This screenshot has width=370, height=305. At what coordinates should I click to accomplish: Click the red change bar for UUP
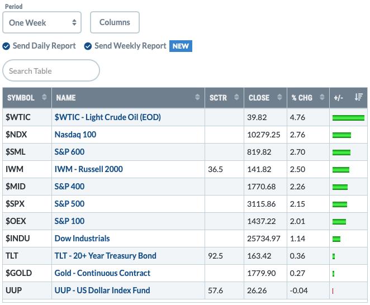pos(333,291)
